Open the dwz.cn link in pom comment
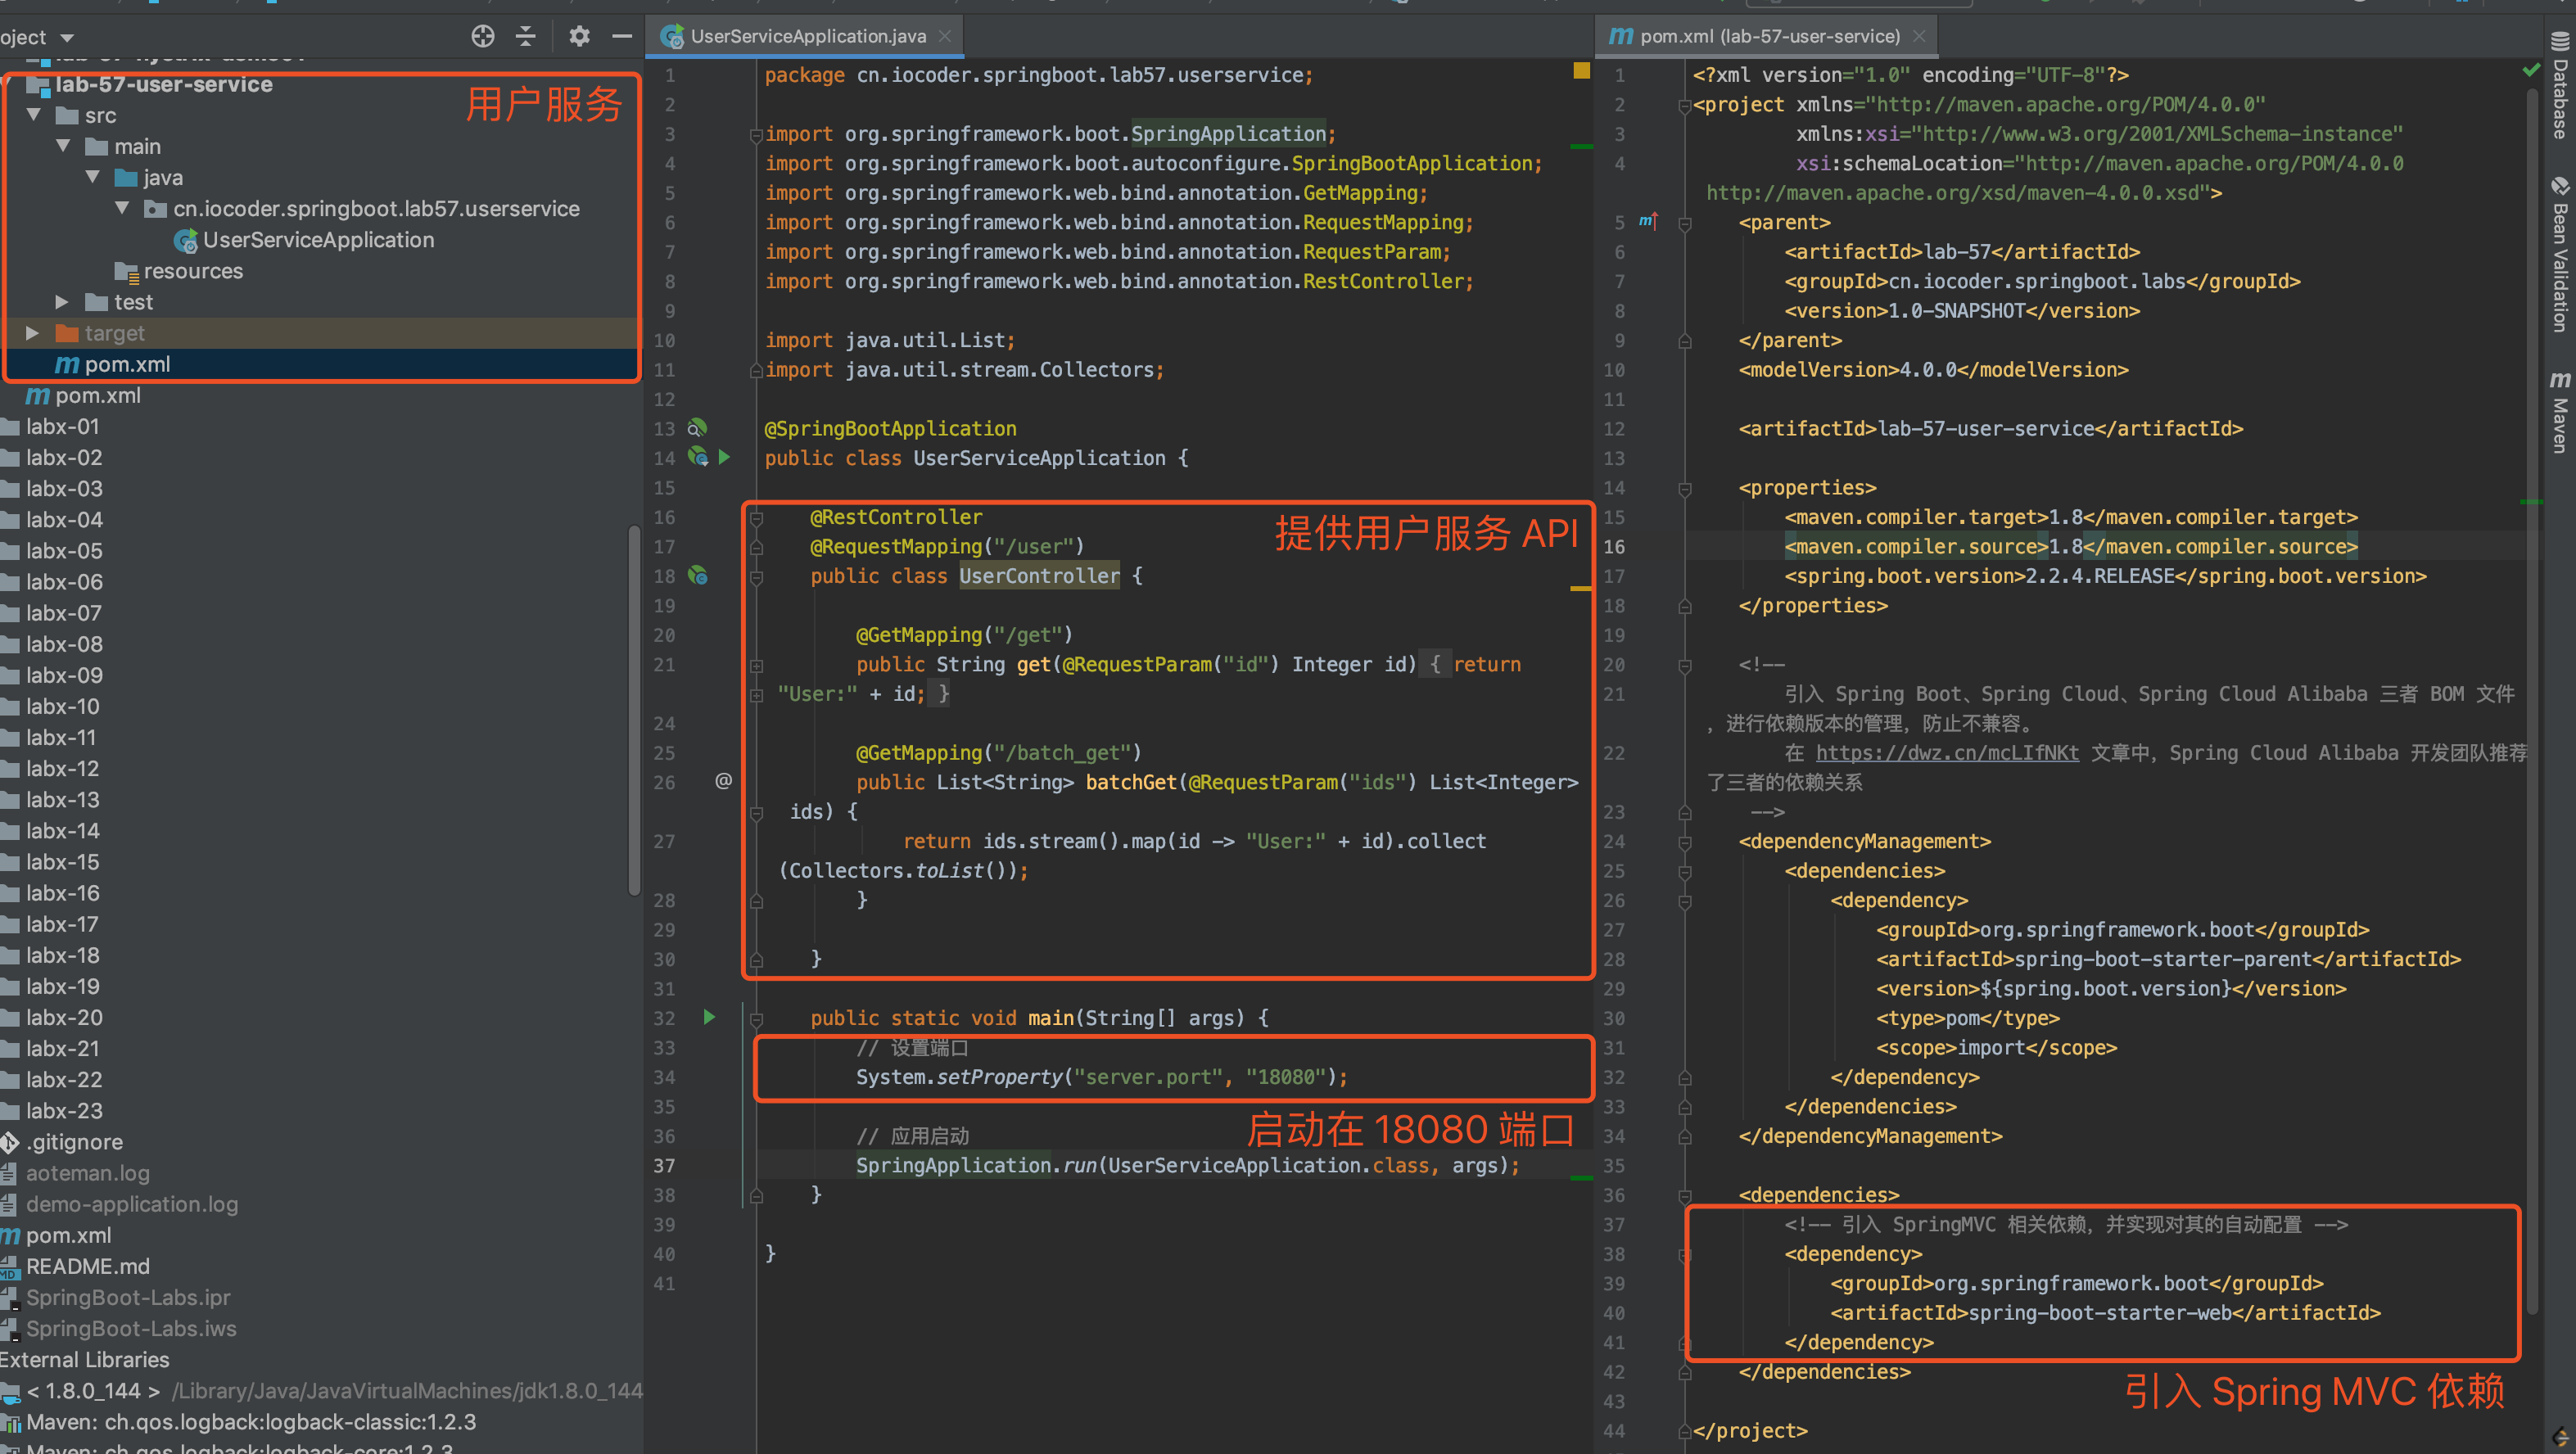2576x1454 pixels. coord(1946,753)
